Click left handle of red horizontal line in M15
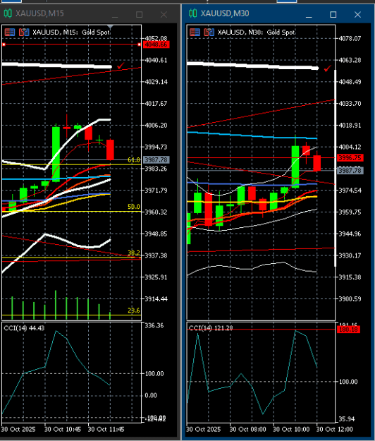Viewport: 375px width, 441px height. [4, 44]
